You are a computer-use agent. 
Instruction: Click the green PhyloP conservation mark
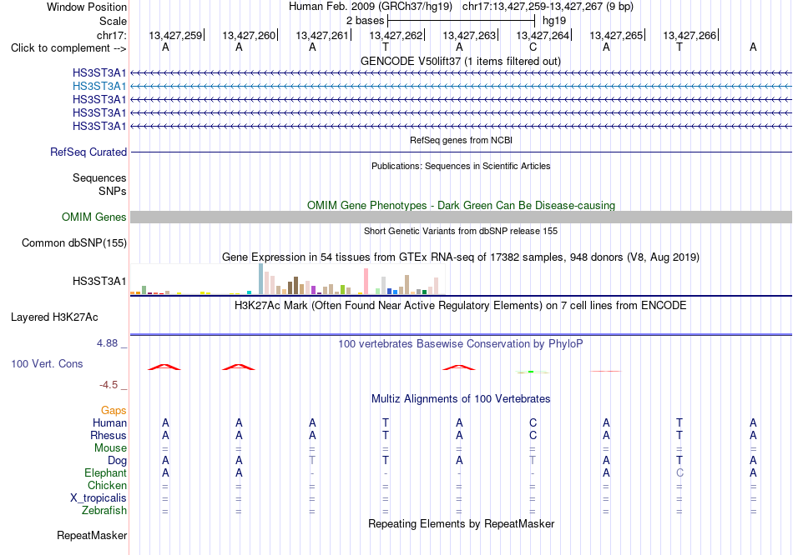pyautogui.click(x=532, y=372)
